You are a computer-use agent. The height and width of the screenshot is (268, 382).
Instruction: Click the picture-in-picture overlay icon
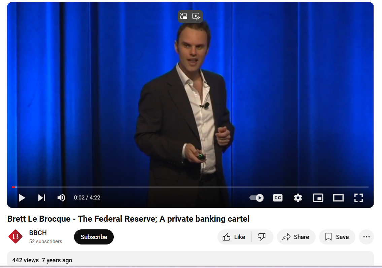tap(183, 16)
